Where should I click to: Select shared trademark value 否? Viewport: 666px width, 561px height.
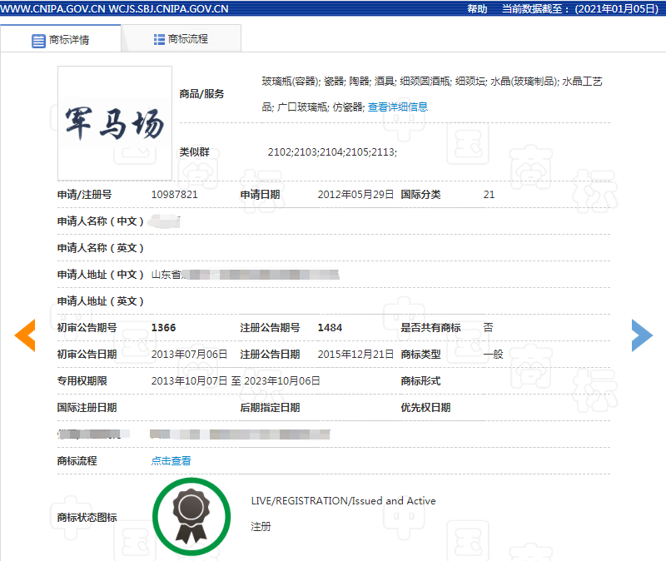click(489, 327)
